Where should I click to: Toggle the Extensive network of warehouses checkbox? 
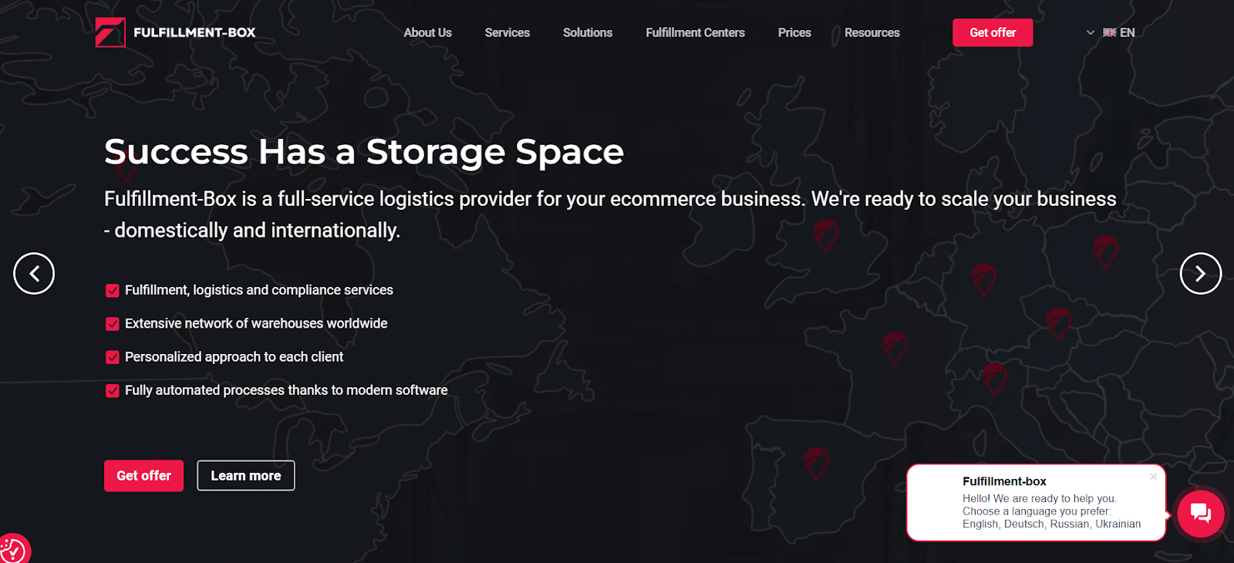point(113,324)
